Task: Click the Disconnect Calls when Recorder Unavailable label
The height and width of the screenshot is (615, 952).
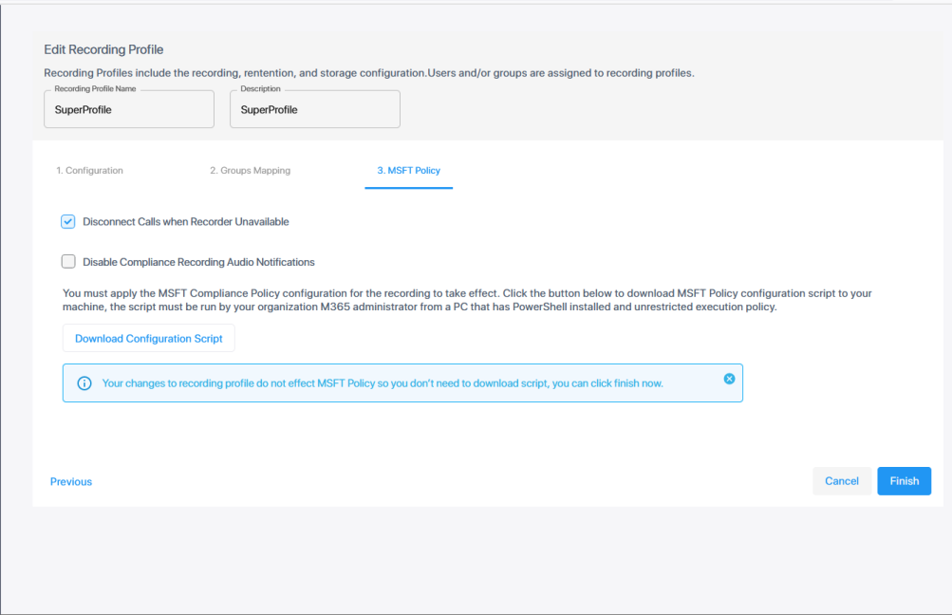Action: tap(186, 222)
